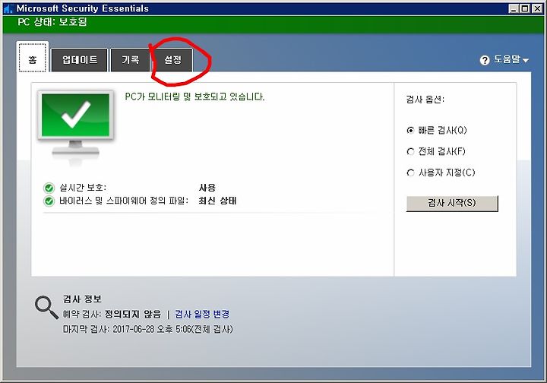
Task: Open the 검사 일정 변경 link
Action: (x=202, y=315)
